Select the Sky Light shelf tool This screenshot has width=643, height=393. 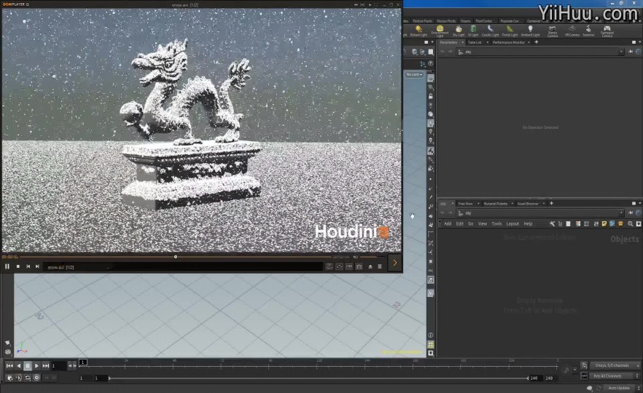[x=459, y=31]
